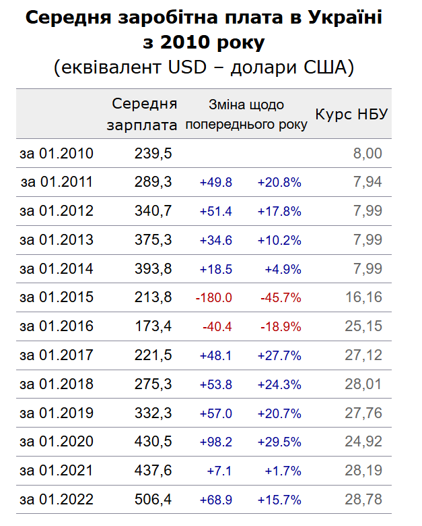Select the salary value 289,3

(x=153, y=182)
